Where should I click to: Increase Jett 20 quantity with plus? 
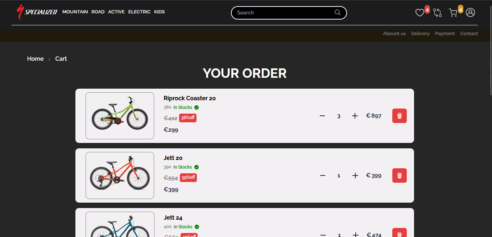tap(355, 175)
